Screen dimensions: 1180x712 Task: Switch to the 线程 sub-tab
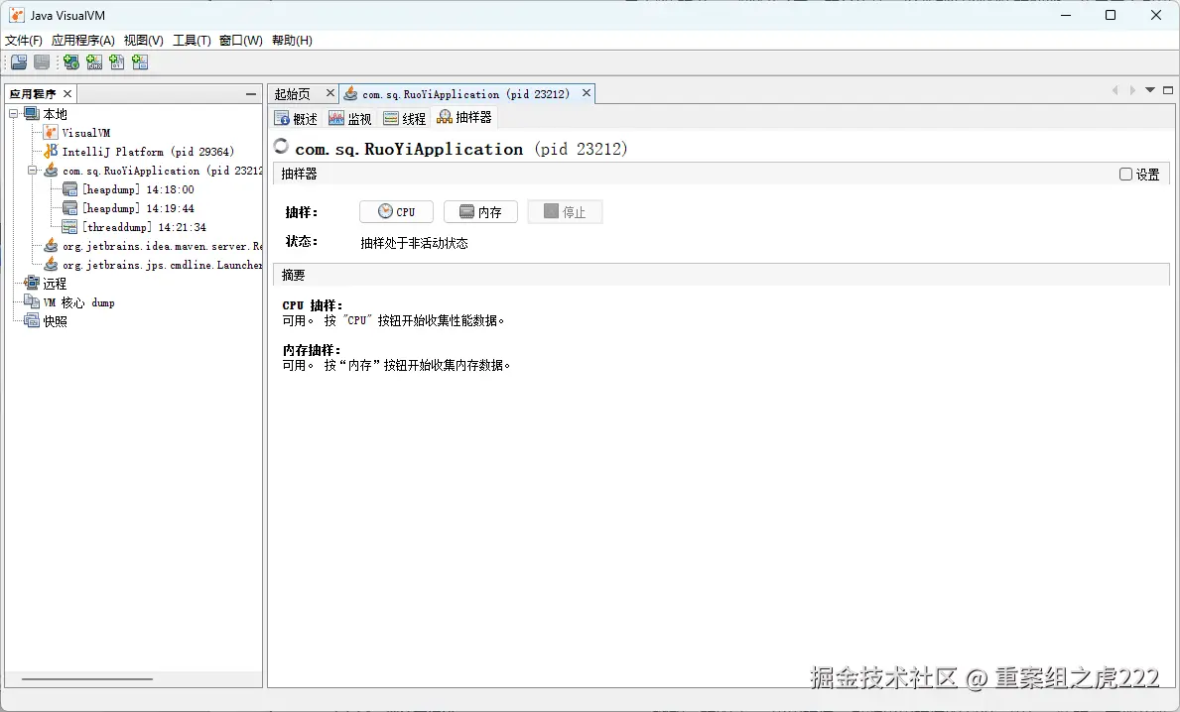(x=404, y=118)
